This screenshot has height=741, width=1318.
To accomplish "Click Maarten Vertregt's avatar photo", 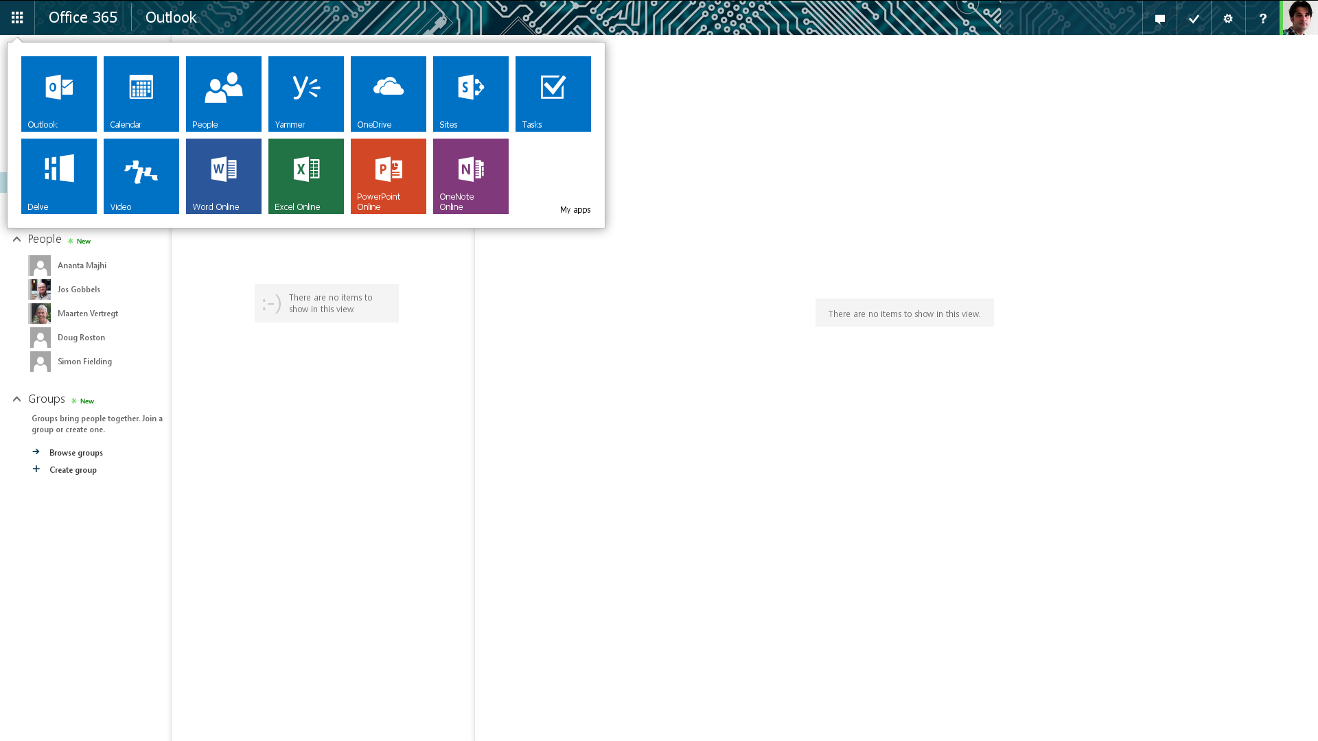I will point(40,314).
